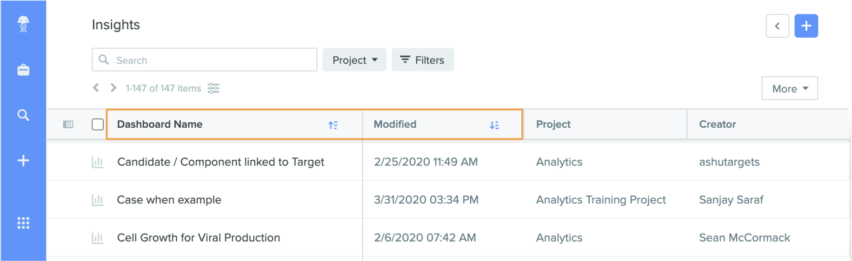Open display settings sliders icon beside item count
The image size is (852, 261).
(213, 88)
